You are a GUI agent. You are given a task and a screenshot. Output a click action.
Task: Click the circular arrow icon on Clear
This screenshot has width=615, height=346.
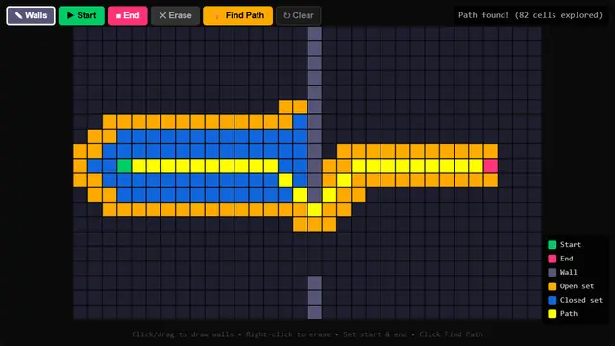click(x=287, y=15)
